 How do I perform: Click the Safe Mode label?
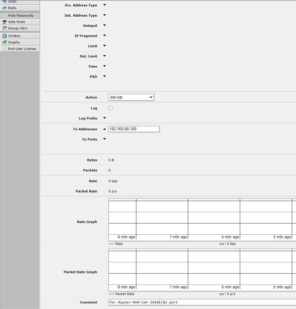coord(17,22)
